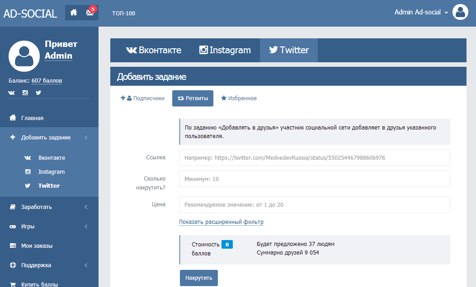Open the Избранное task type

(x=239, y=98)
